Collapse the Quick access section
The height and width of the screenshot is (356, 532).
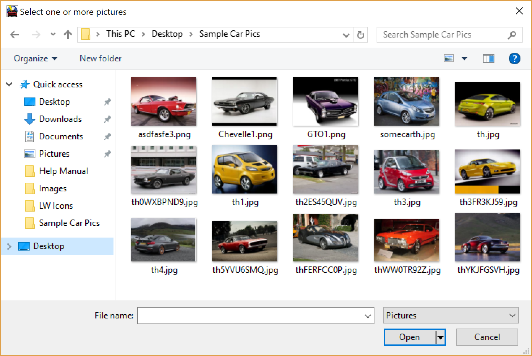click(9, 84)
